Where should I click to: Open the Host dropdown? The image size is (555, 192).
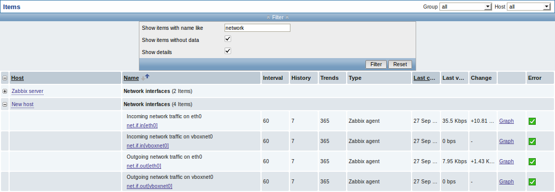(x=528, y=7)
